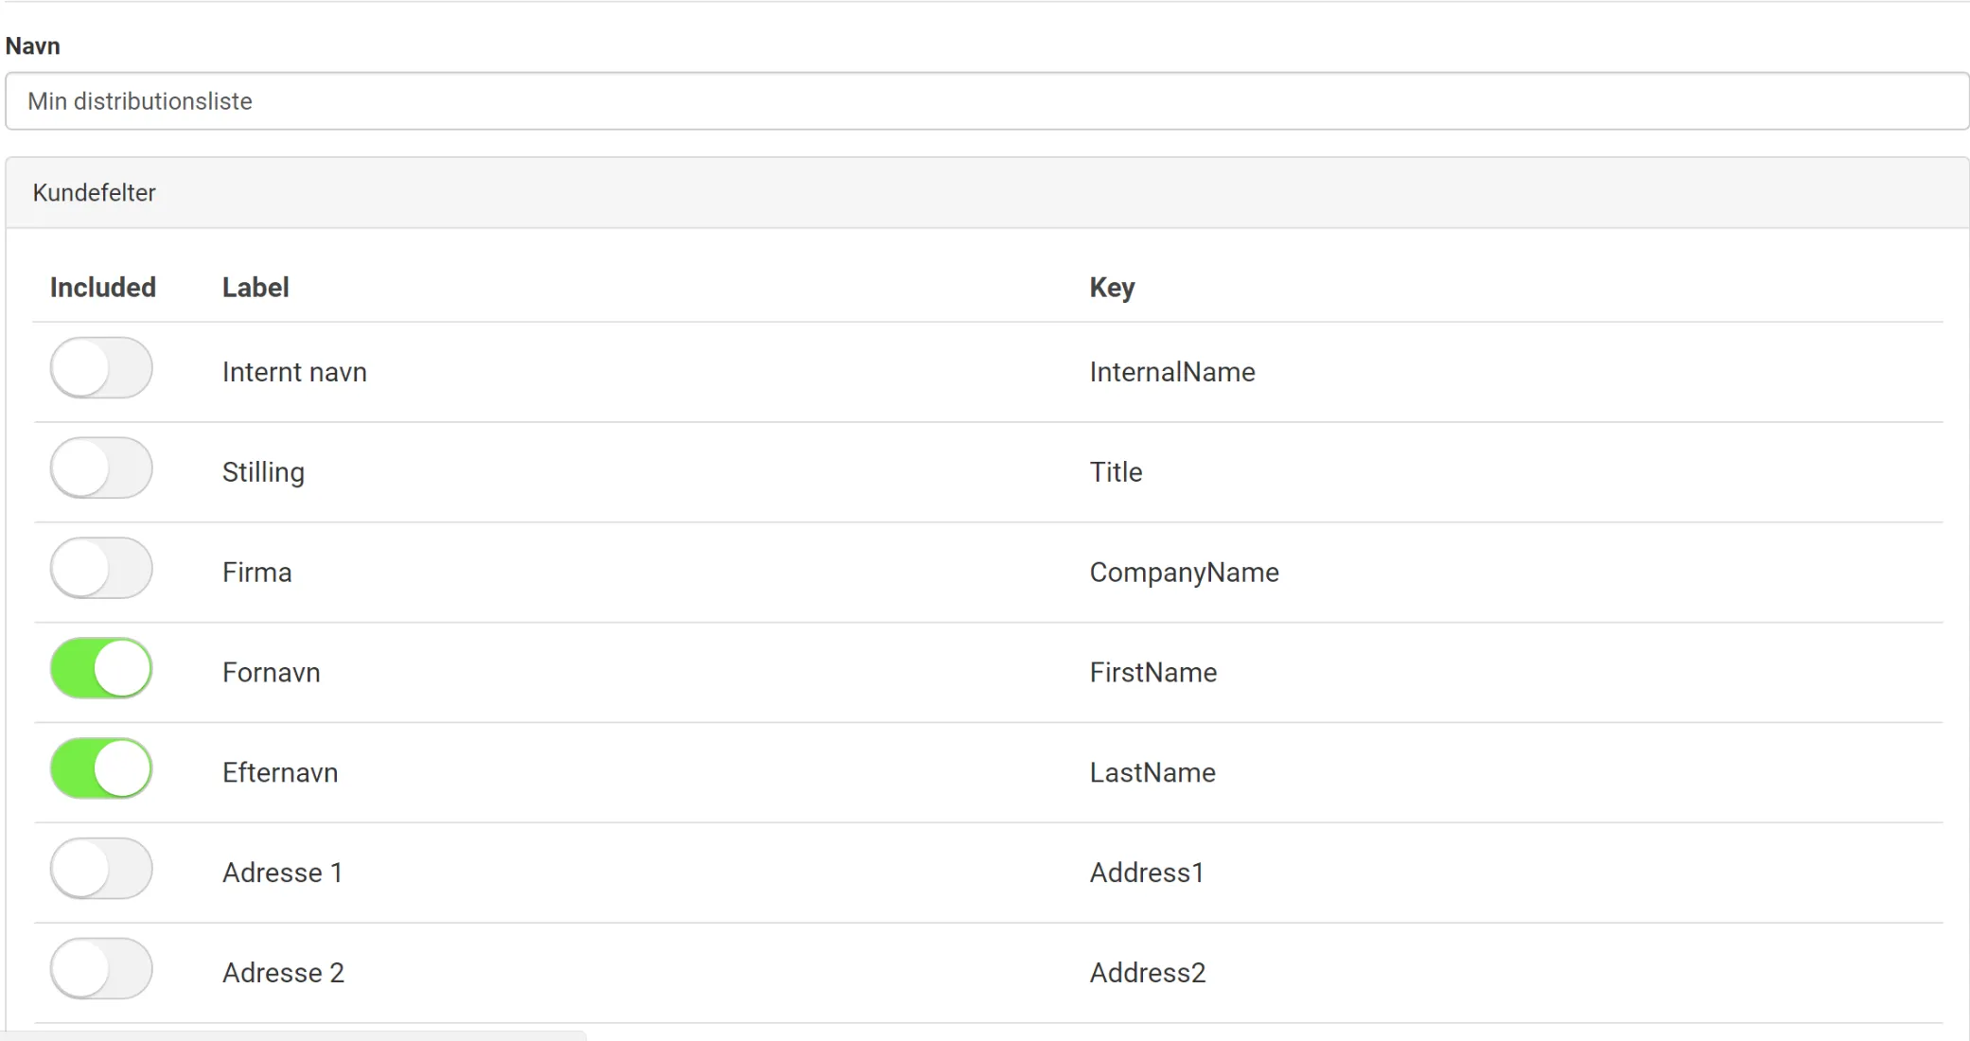
Task: Disable the Fornavn toggle
Action: (x=101, y=669)
